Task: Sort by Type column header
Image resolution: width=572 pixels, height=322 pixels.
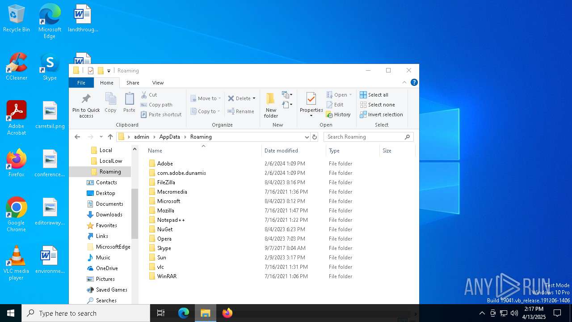Action: coord(353,151)
